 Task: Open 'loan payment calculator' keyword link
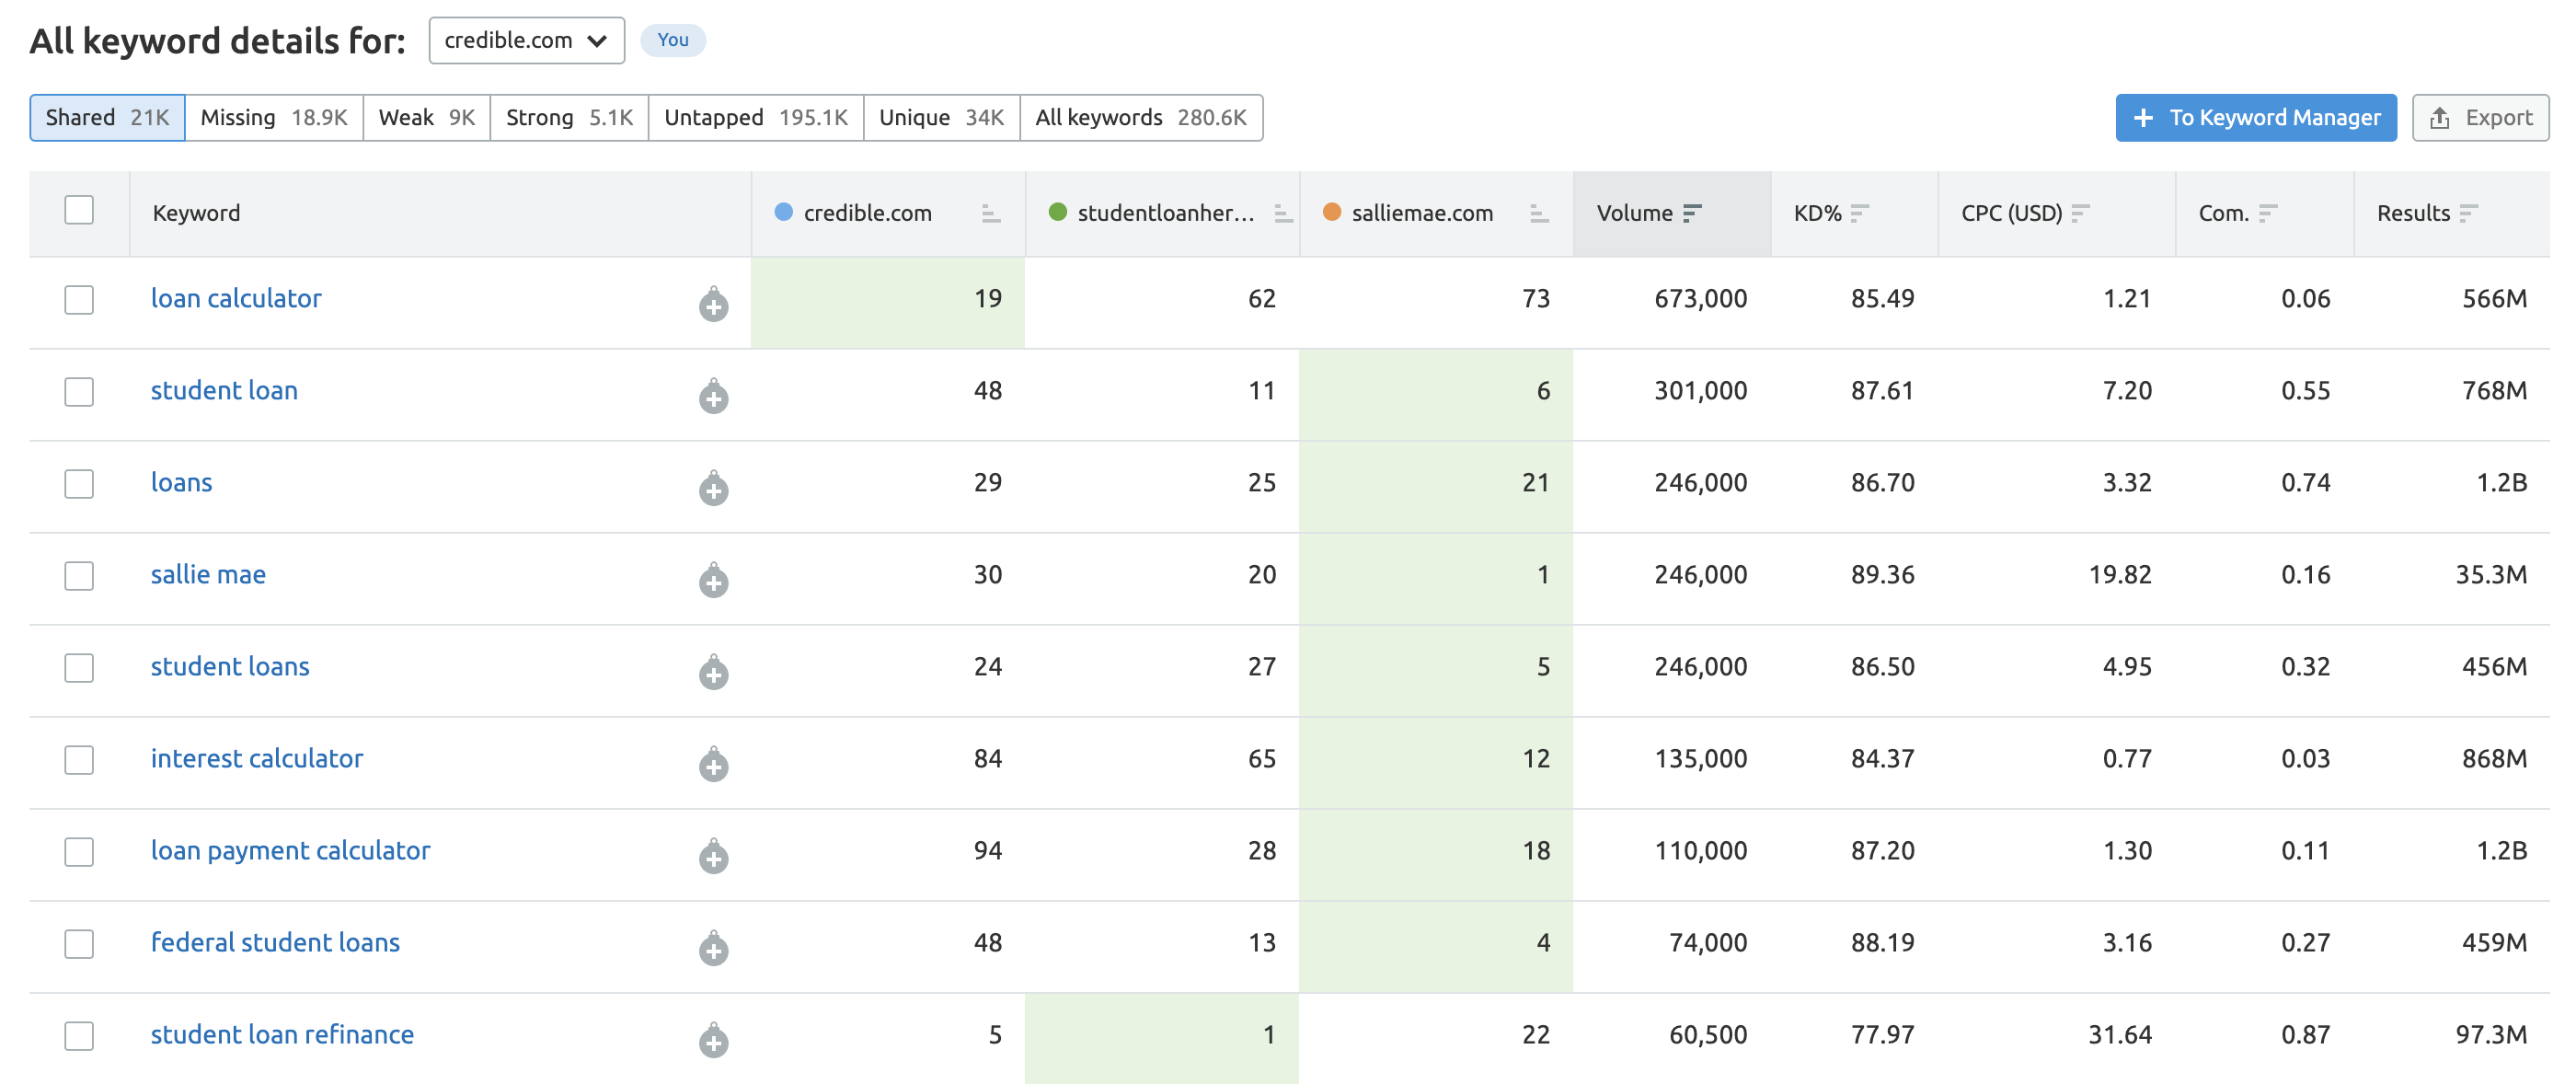tap(290, 850)
